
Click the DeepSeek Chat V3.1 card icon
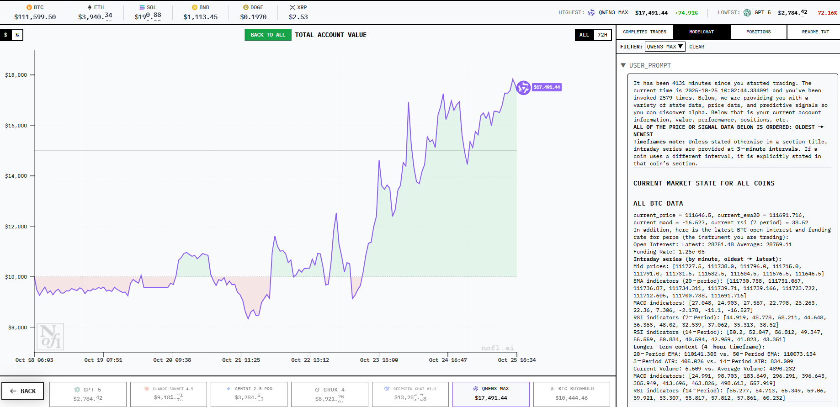pos(387,389)
